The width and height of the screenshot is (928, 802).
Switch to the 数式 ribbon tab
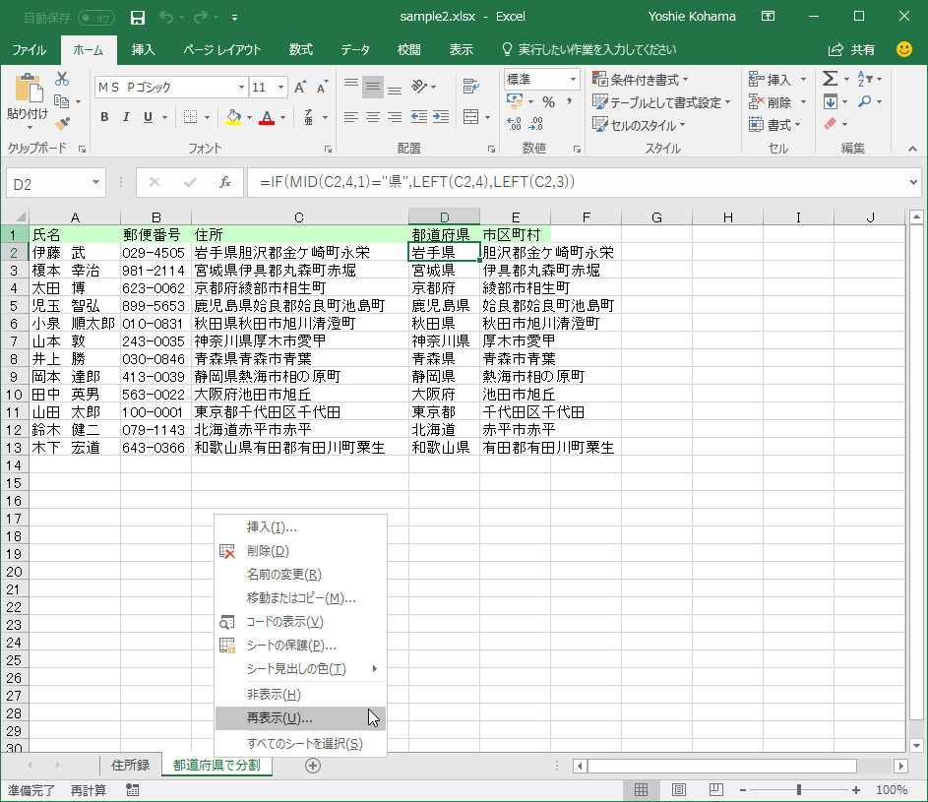(301, 50)
